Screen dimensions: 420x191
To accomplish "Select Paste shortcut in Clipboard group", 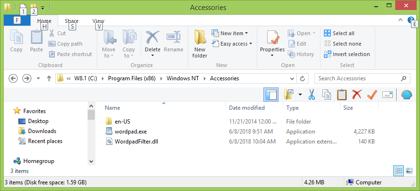I will click(x=70, y=54).
